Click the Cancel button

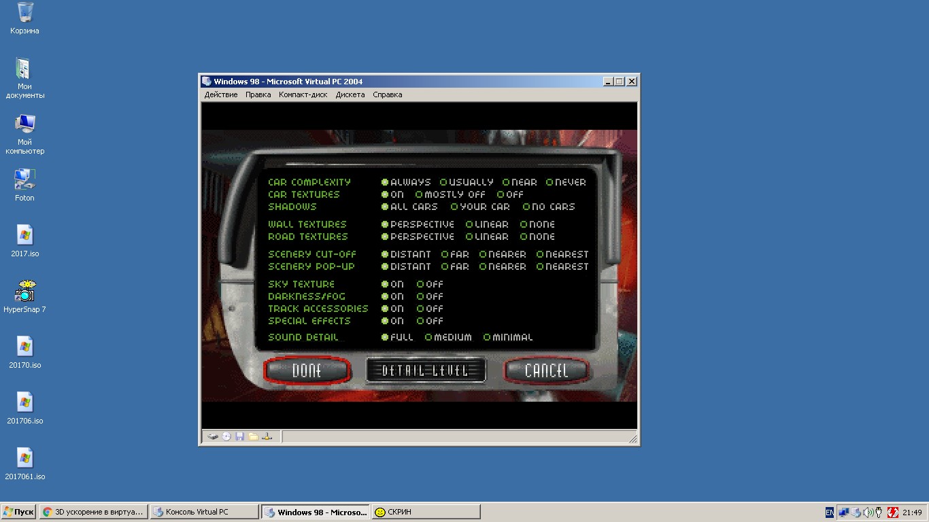546,370
